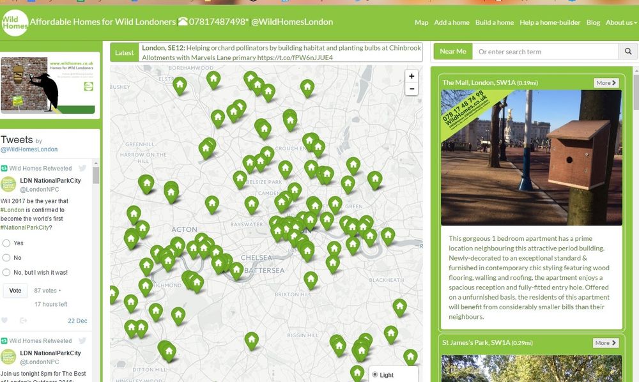Click the #NationalParkCity hashtag
The image size is (639, 382).
coord(24,227)
